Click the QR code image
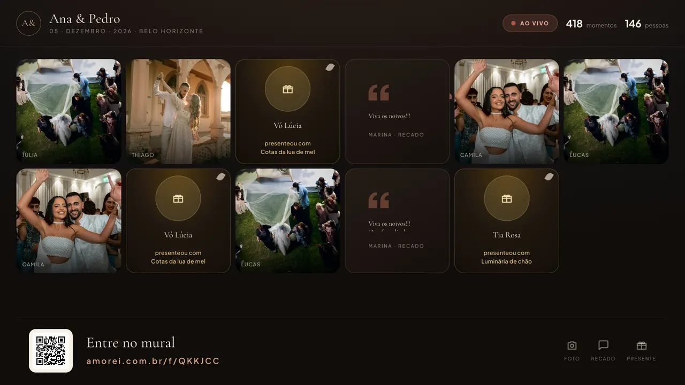Viewport: 685px width, 385px height. 51,351
